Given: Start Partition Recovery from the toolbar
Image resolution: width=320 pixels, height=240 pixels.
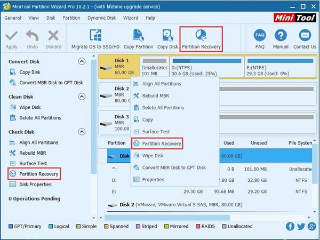Looking at the screenshot, I should click(201, 39).
